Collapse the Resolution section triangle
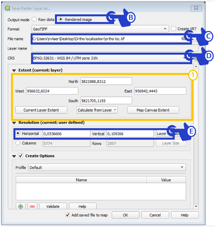The image size is (215, 227). (x=14, y=122)
